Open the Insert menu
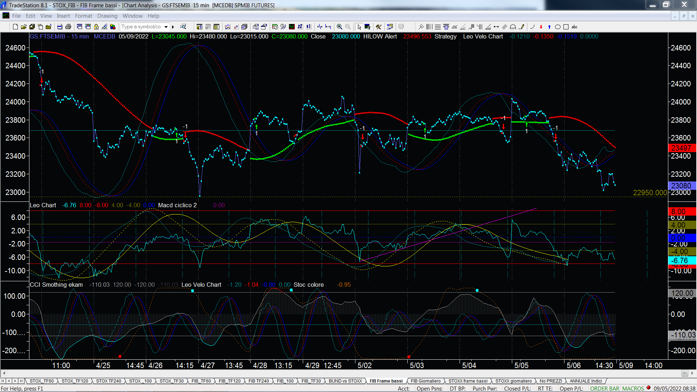The width and height of the screenshot is (697, 392). coord(64,16)
